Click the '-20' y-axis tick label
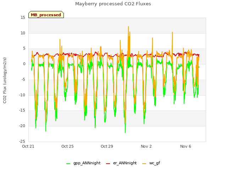227x170 pixels. tap(22, 126)
